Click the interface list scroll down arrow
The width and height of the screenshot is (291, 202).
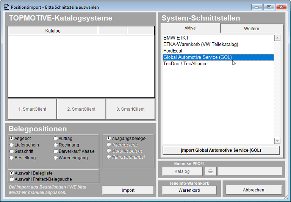[277, 141]
